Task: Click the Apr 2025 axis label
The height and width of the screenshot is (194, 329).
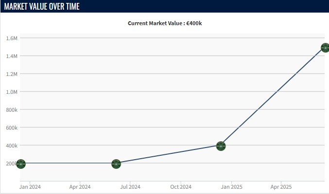Action: (281, 187)
